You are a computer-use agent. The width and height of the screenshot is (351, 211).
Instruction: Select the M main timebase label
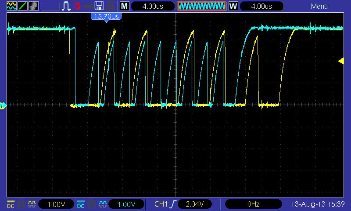point(125,6)
